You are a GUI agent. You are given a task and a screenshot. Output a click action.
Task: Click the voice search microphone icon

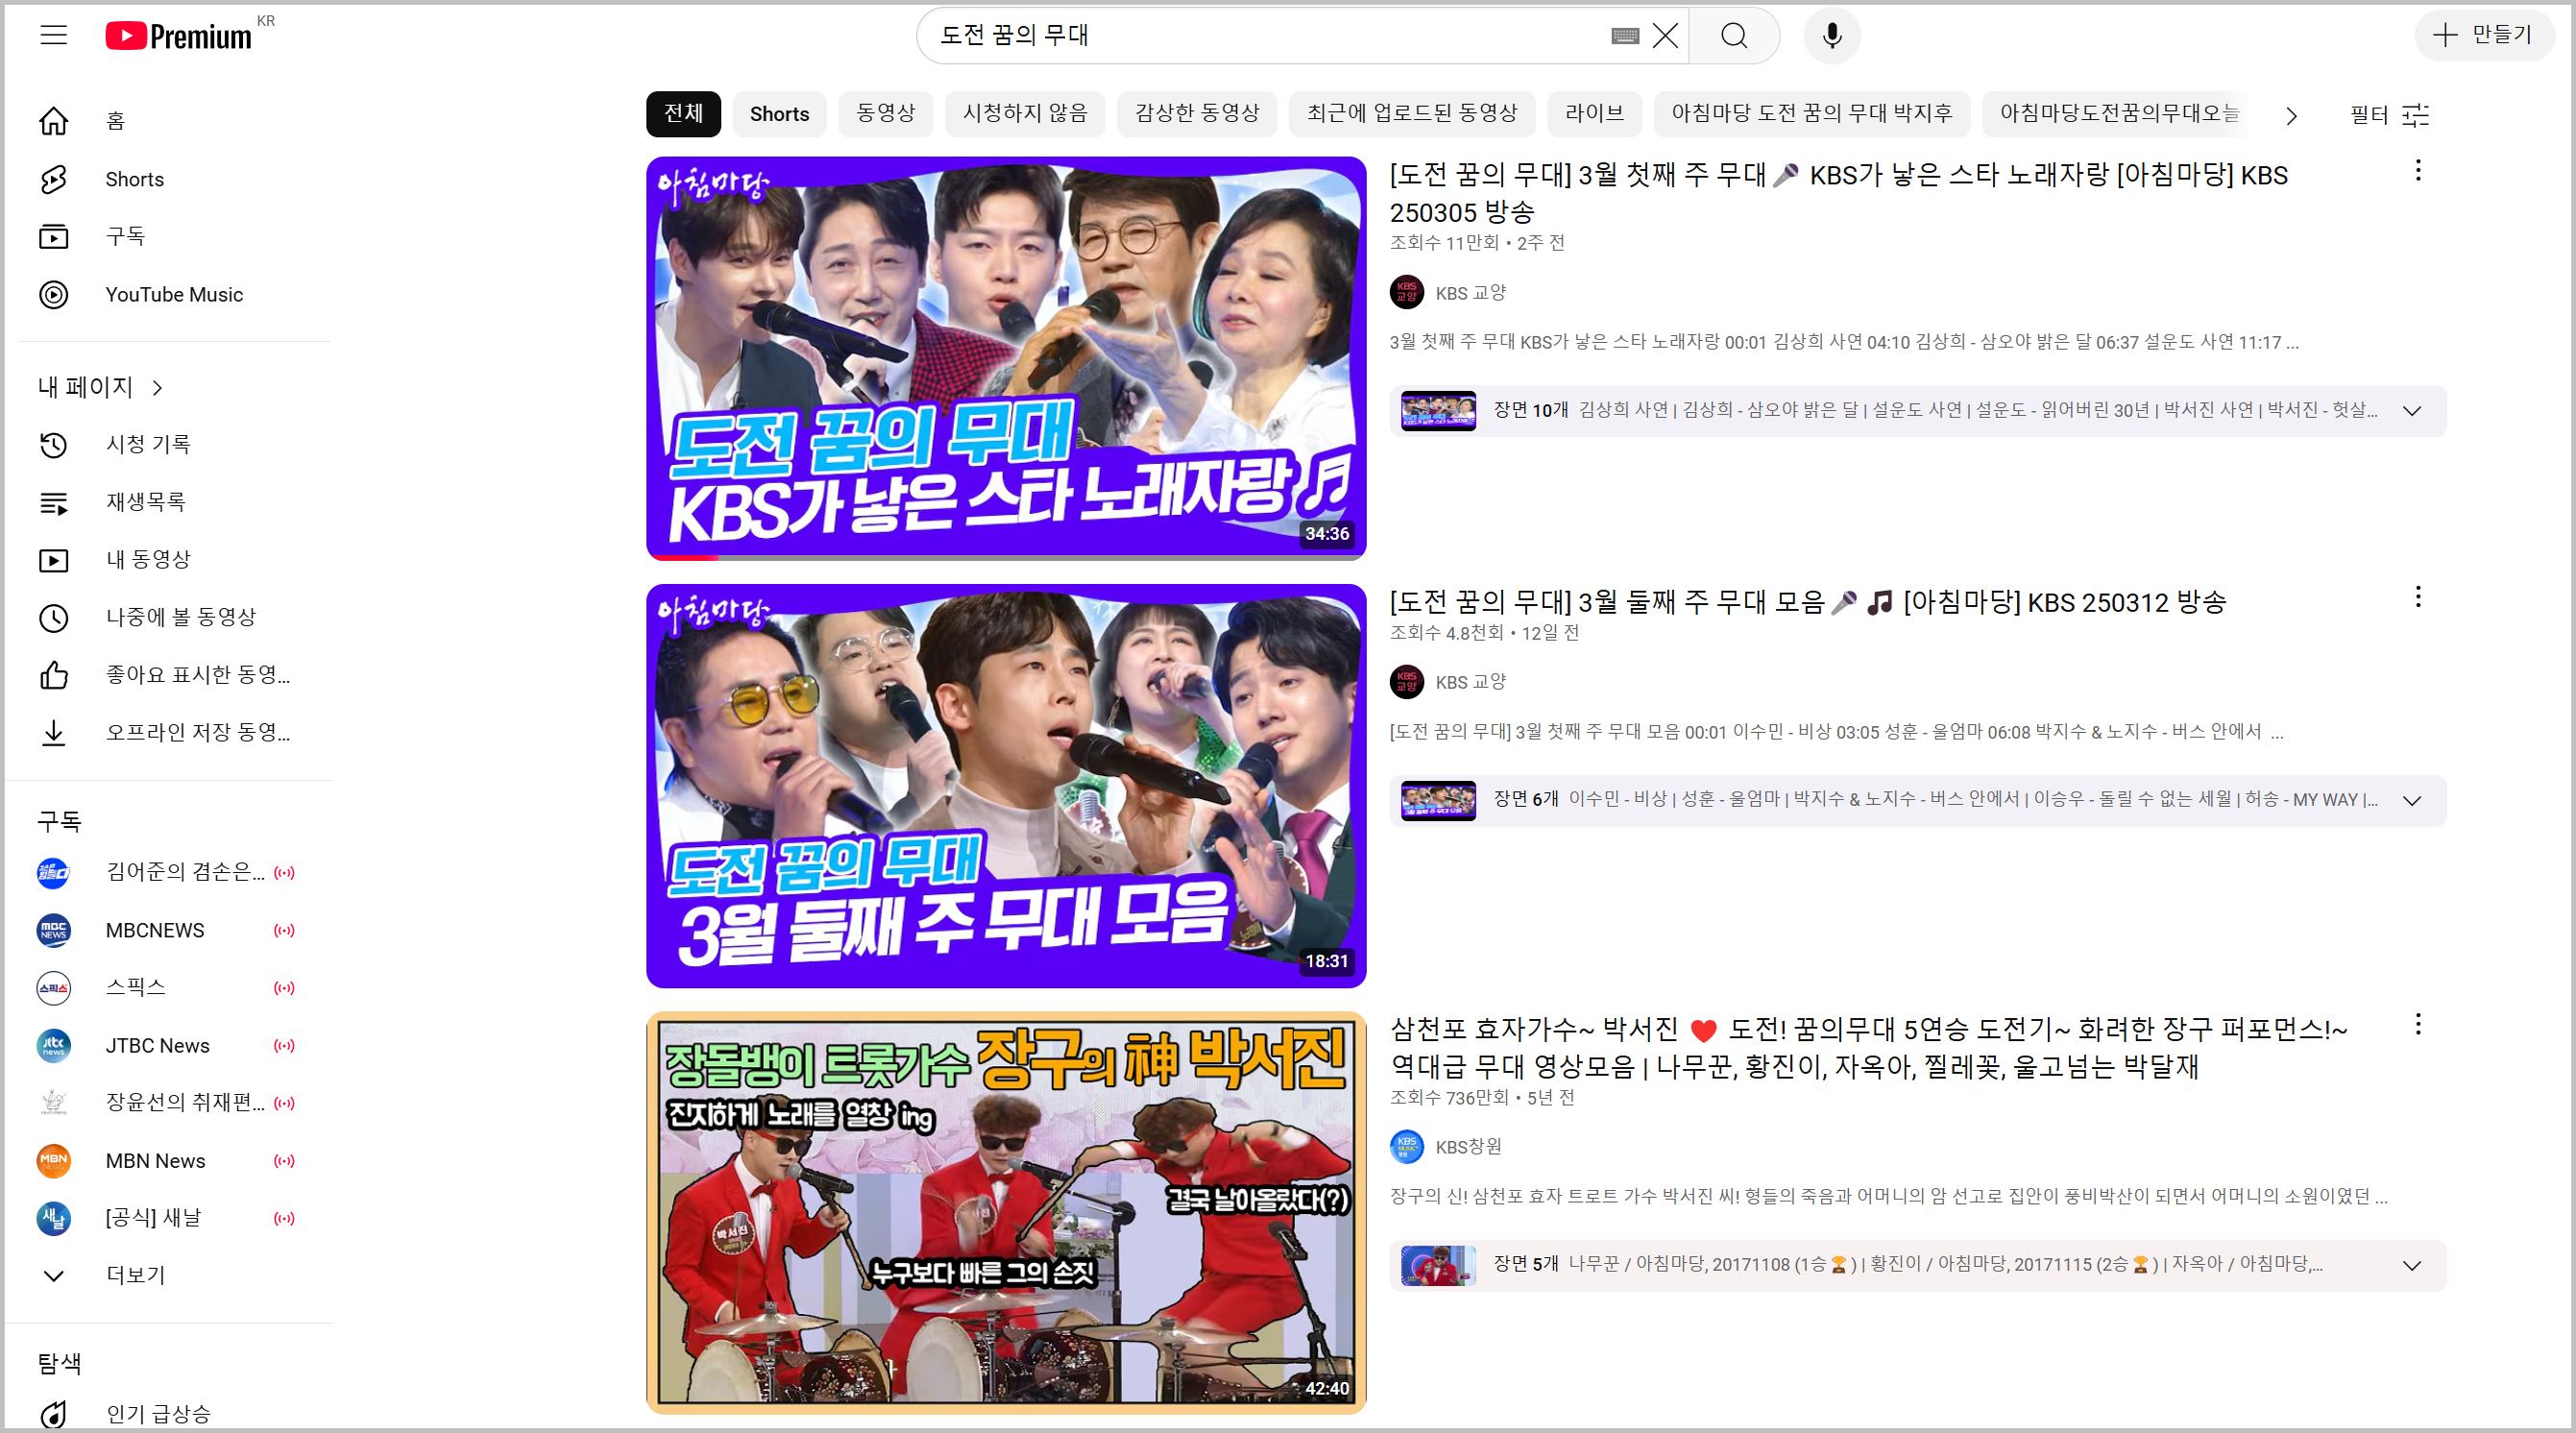click(x=1831, y=36)
